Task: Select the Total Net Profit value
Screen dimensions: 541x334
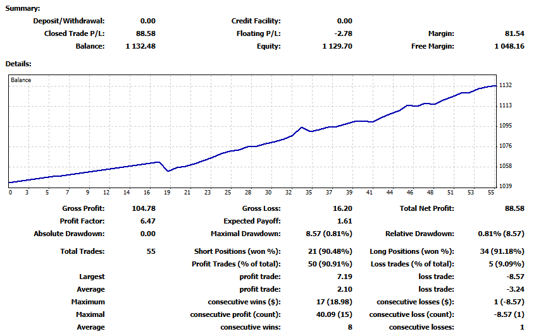Action: [514, 208]
